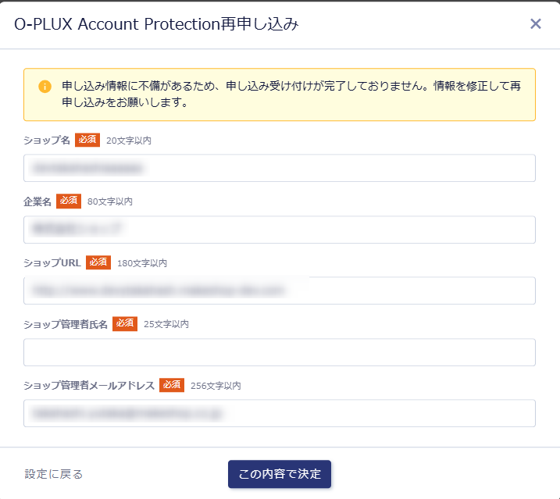The height and width of the screenshot is (499, 560).
Task: Click the ショップ名 field label
Action: coord(47,141)
